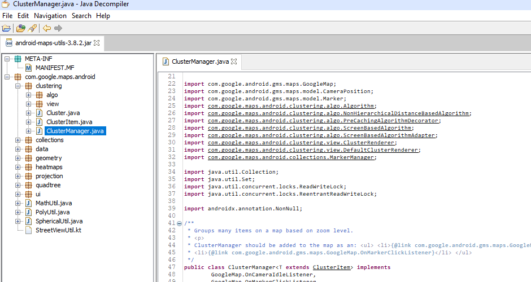Click the Open File toolbar icon
The height and width of the screenshot is (282, 531).
point(6,28)
